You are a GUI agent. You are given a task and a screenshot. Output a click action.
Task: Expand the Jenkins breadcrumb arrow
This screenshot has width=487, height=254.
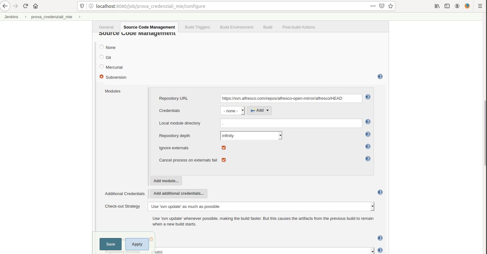(x=25, y=17)
